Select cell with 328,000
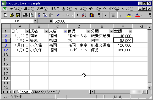The image size is (153, 100). pos(123,50)
